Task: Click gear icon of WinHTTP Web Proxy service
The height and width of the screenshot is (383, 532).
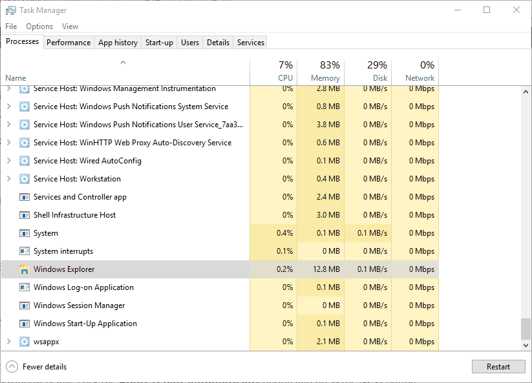Action: pyautogui.click(x=25, y=143)
